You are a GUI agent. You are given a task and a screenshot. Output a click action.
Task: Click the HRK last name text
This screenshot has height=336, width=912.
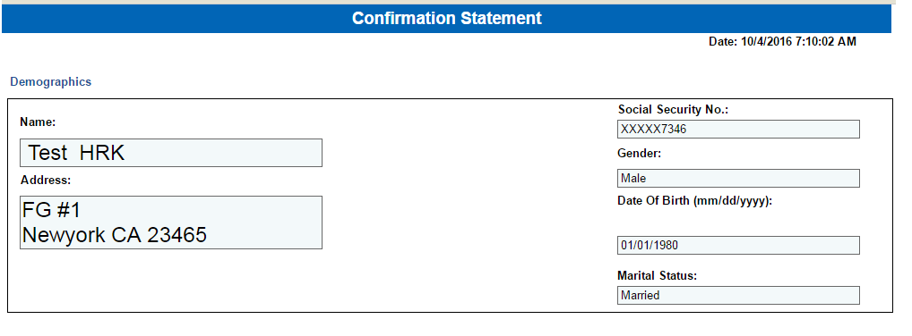102,153
